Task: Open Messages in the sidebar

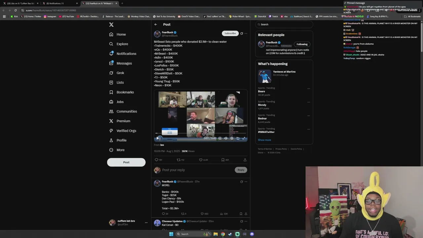Action: pos(121,63)
